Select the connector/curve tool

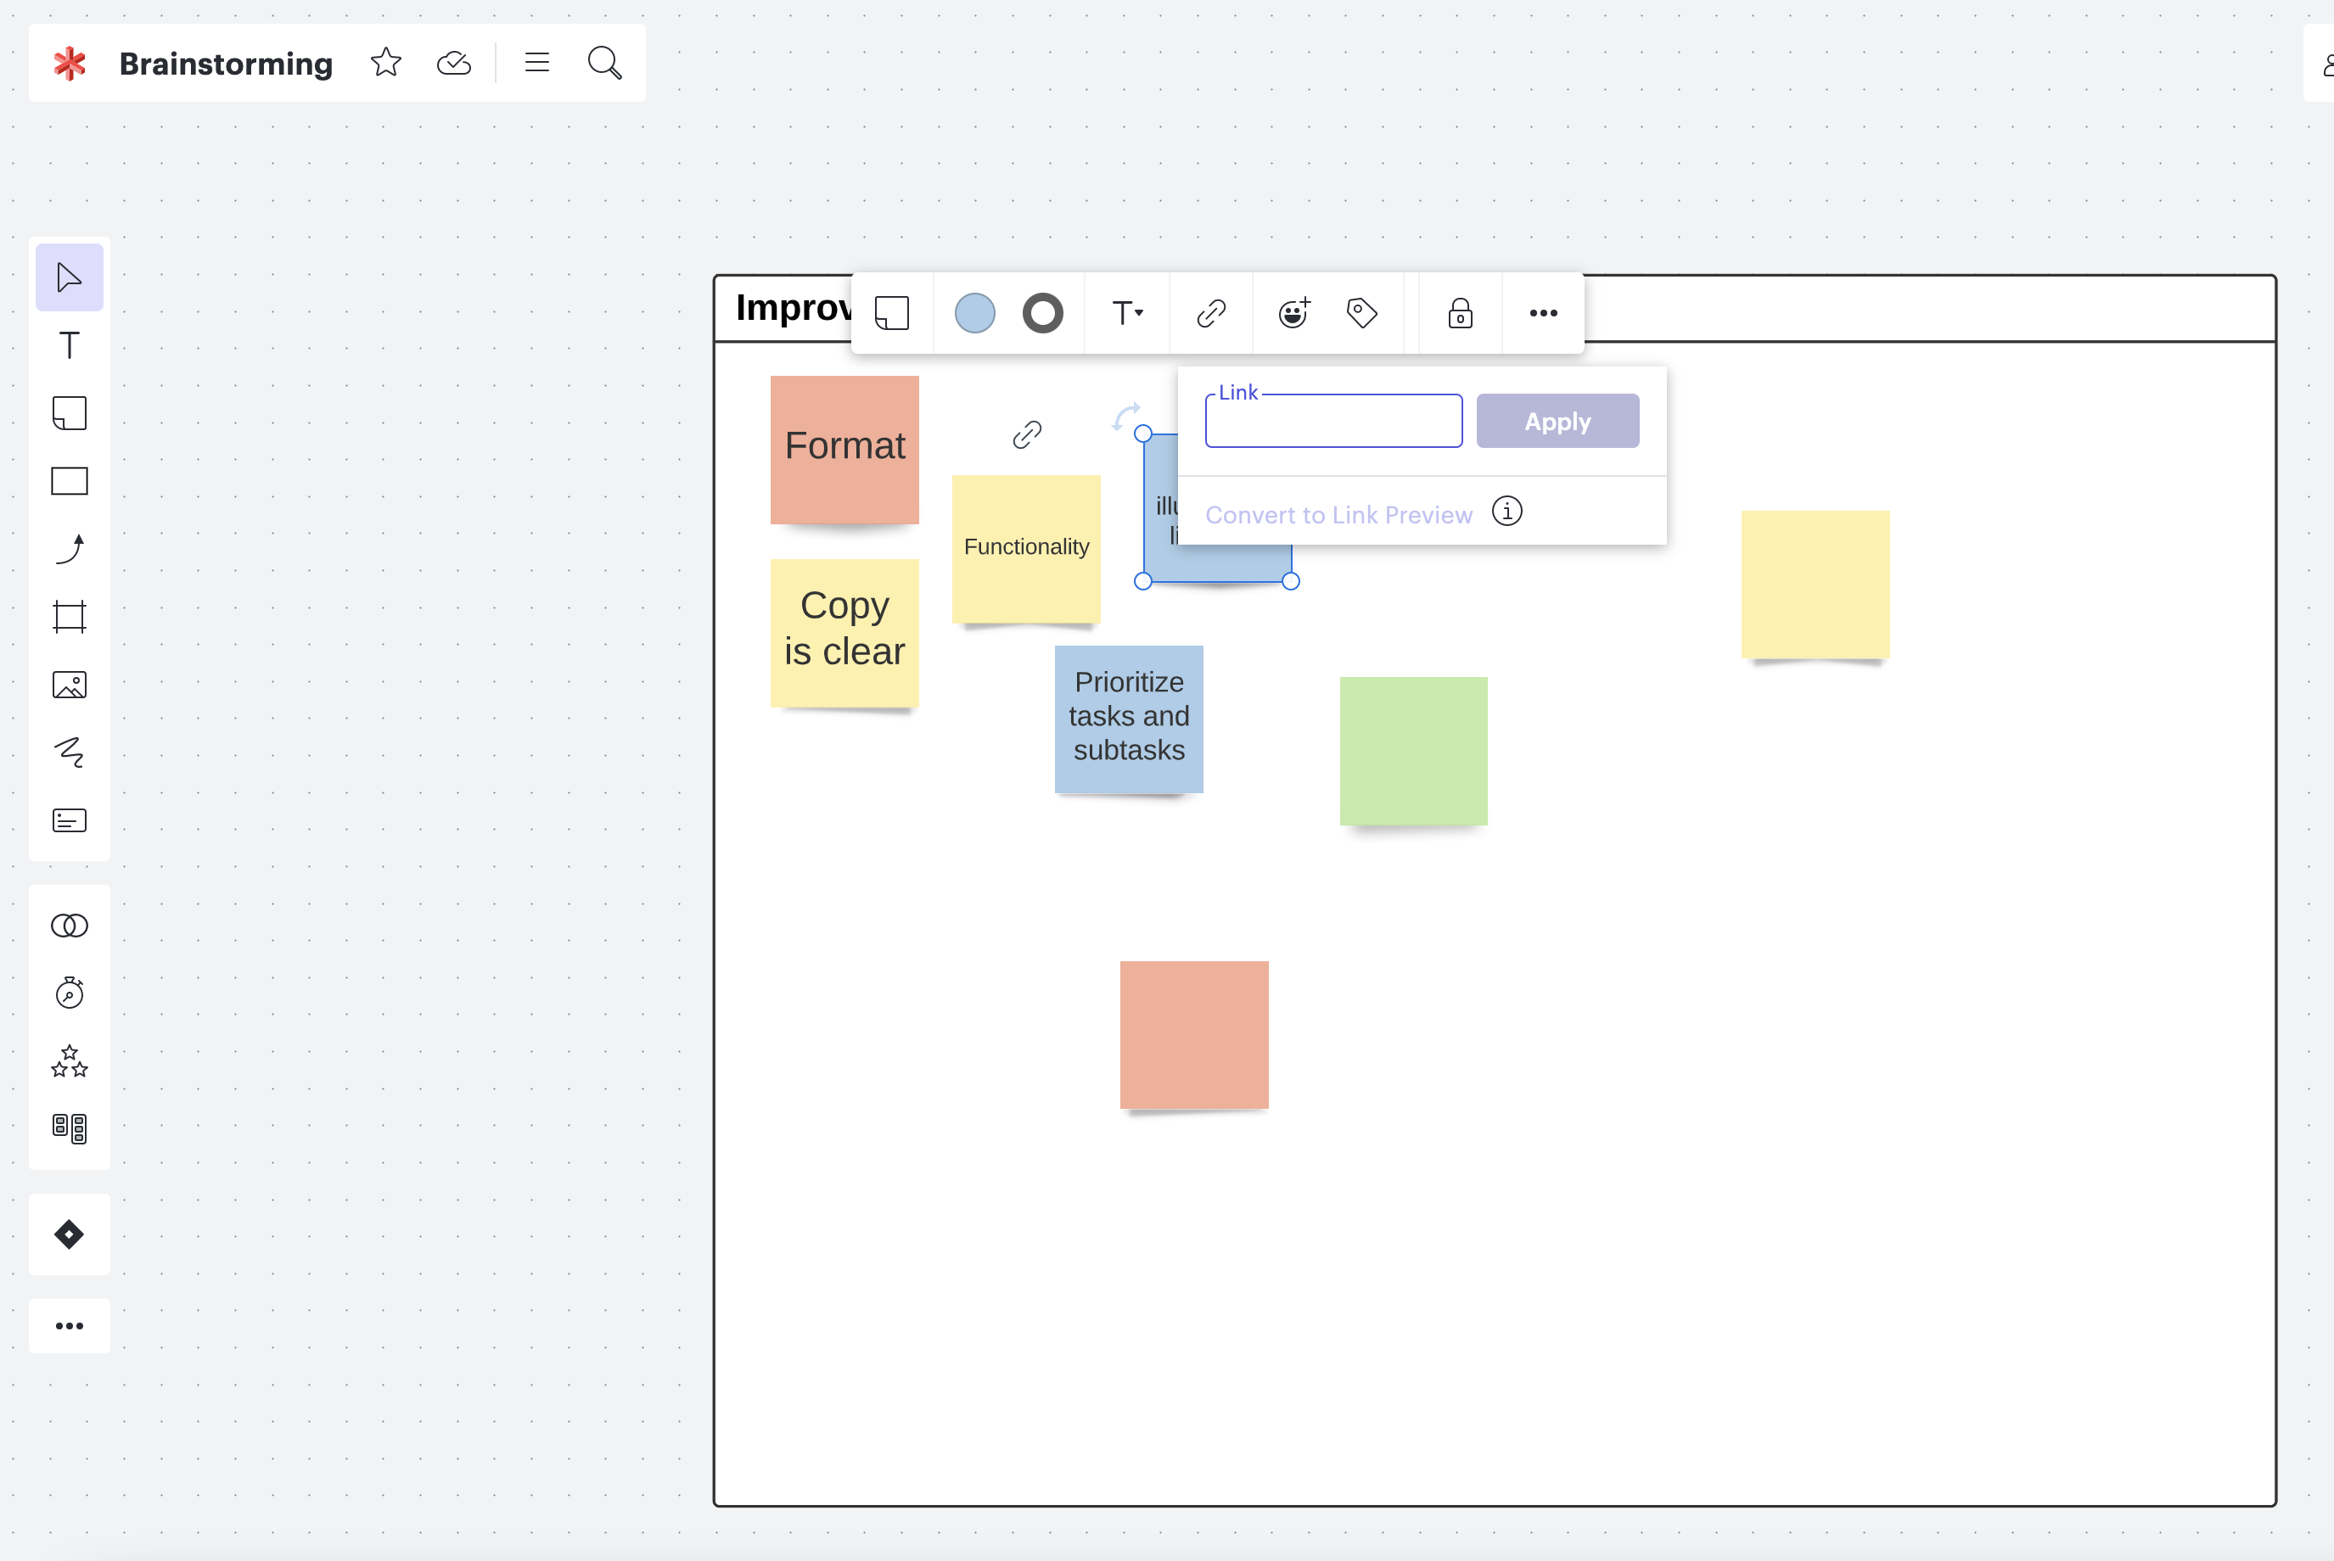(x=70, y=549)
